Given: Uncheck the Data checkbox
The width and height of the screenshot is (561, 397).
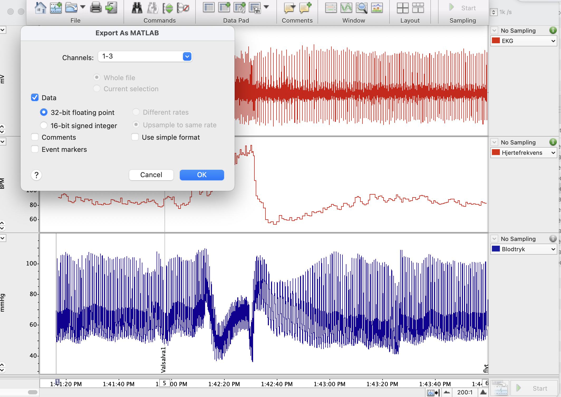Looking at the screenshot, I should click(35, 98).
